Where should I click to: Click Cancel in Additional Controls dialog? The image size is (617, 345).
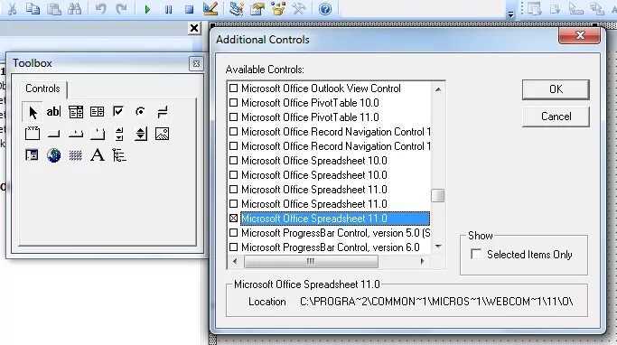click(556, 117)
